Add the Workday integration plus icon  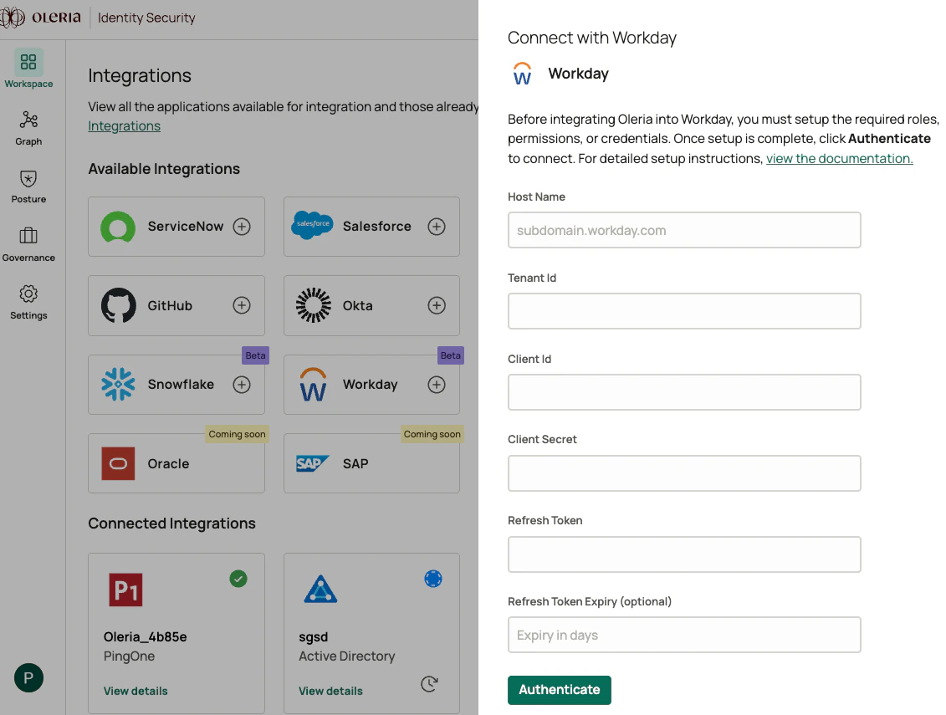click(437, 385)
